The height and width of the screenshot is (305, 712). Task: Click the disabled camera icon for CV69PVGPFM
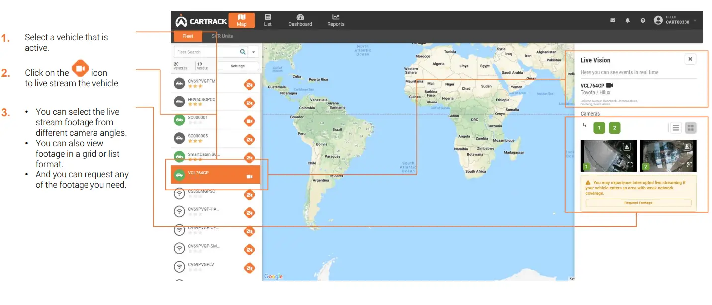pos(249,85)
